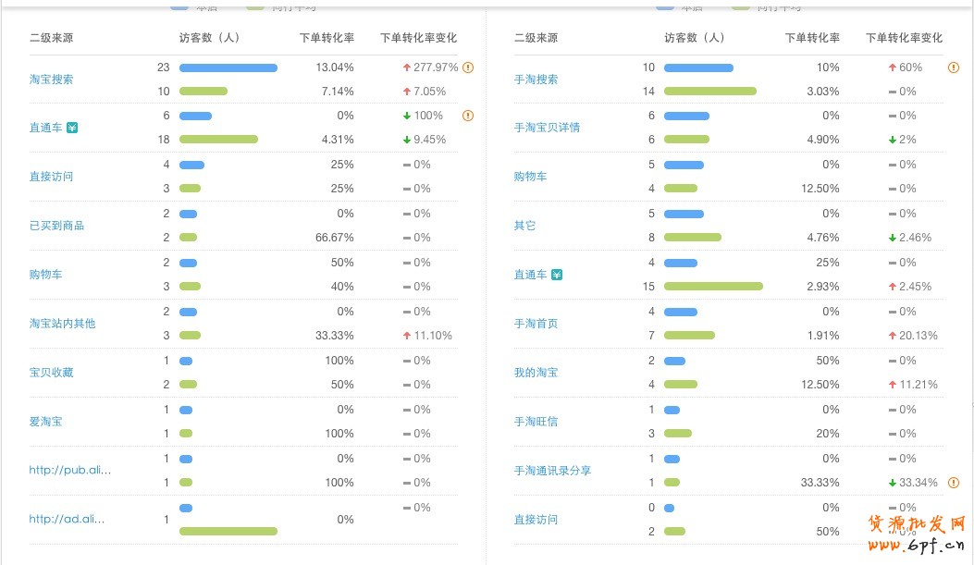Click the warning icon beside 33.34% decrease
The height and width of the screenshot is (565, 974).
[x=954, y=483]
